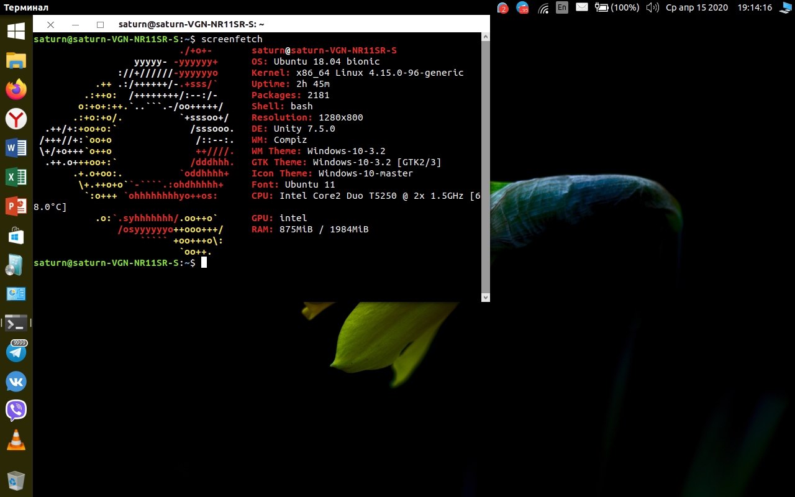Click the 'WM Theme: Windows-10-3.2' line
The height and width of the screenshot is (497, 795).
[319, 151]
